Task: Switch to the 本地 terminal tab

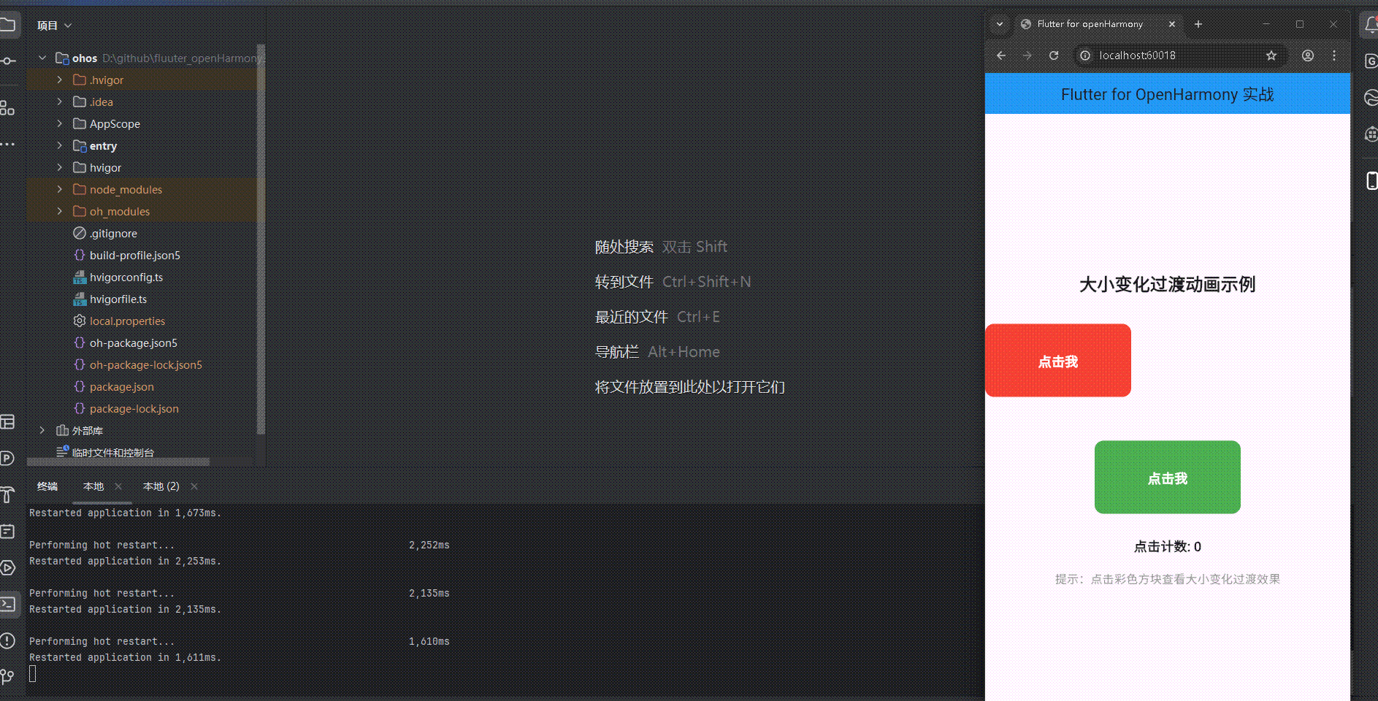Action: pyautogui.click(x=93, y=486)
